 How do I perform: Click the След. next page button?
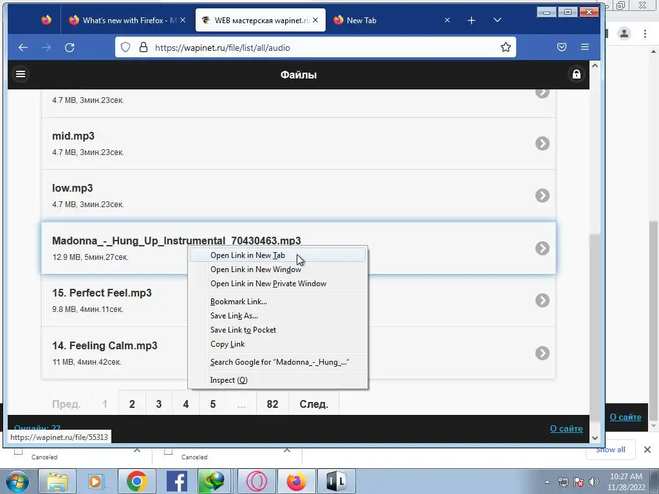(x=313, y=404)
